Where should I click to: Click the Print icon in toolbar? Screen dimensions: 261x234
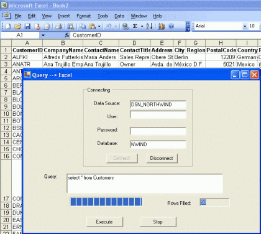point(58,26)
